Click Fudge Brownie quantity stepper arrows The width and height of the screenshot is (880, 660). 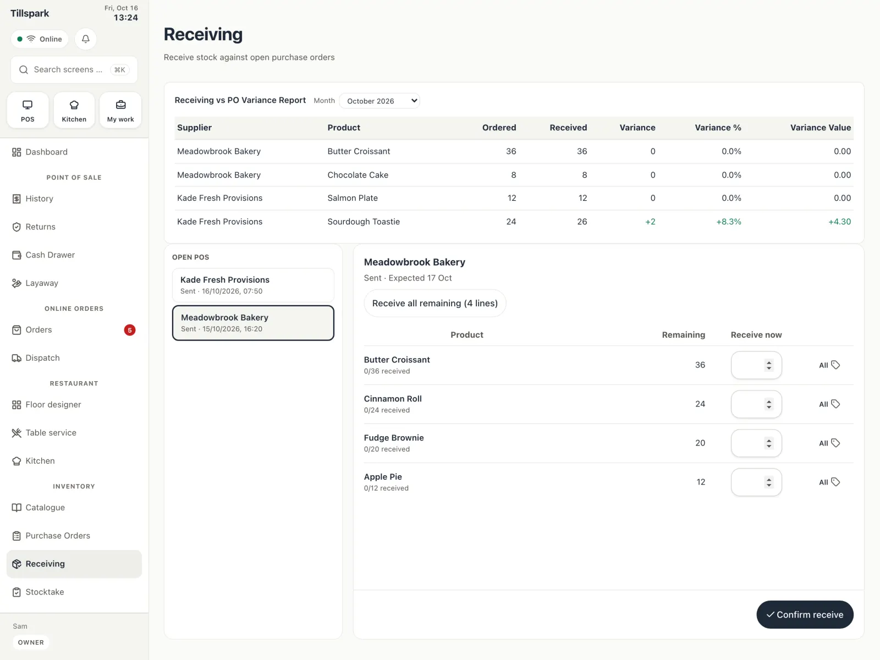[769, 443]
